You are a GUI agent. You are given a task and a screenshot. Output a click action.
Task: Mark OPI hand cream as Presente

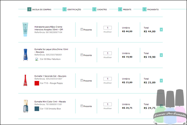coord(82,29)
